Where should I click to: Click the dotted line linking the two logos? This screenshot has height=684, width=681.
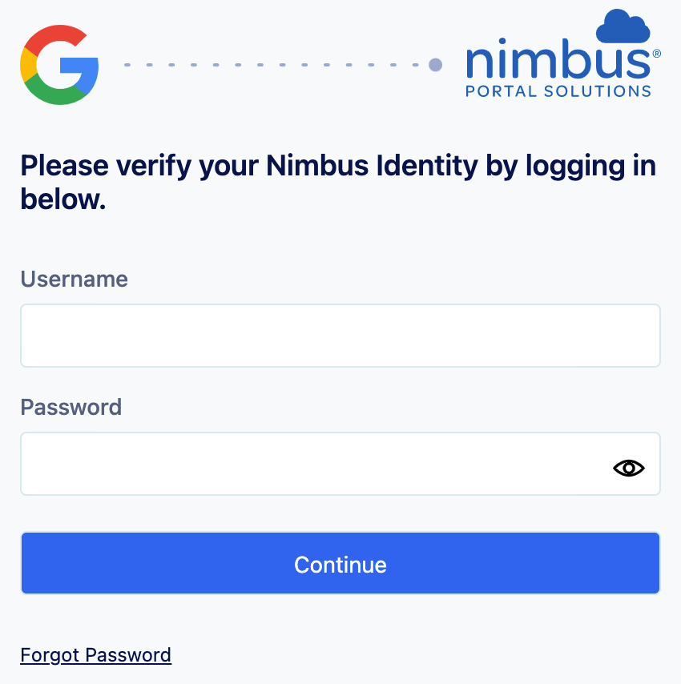coord(272,64)
